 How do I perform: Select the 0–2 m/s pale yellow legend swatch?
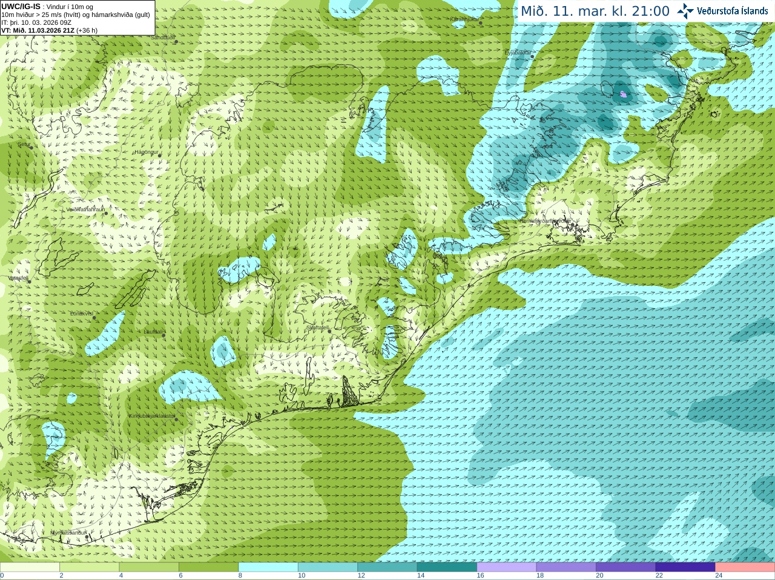[x=30, y=567]
